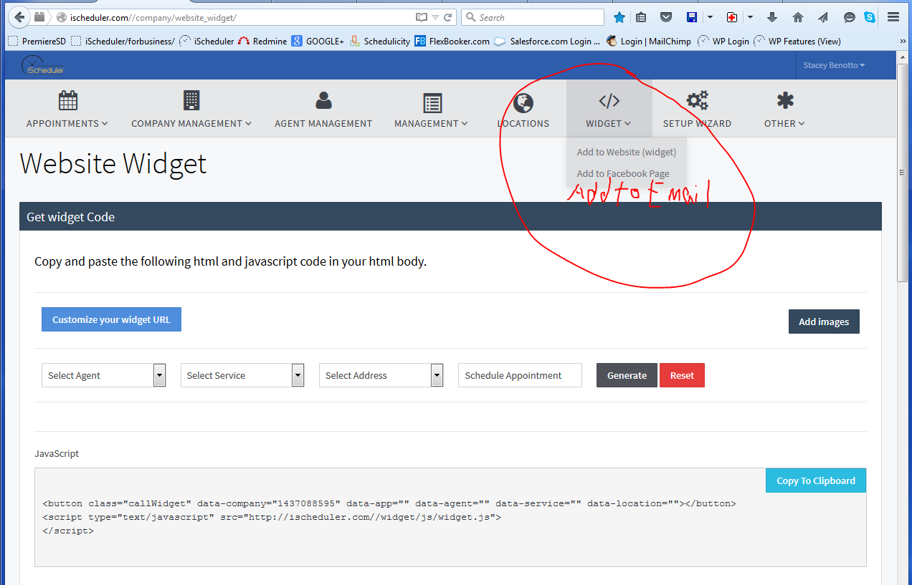Expand the Widget menu

click(609, 123)
